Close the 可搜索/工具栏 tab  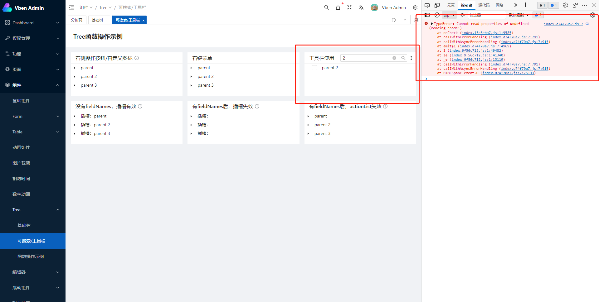(x=143, y=20)
